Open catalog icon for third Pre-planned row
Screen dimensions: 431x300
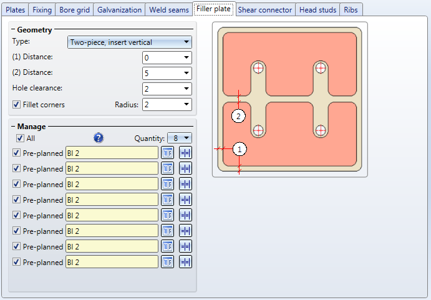point(167,184)
